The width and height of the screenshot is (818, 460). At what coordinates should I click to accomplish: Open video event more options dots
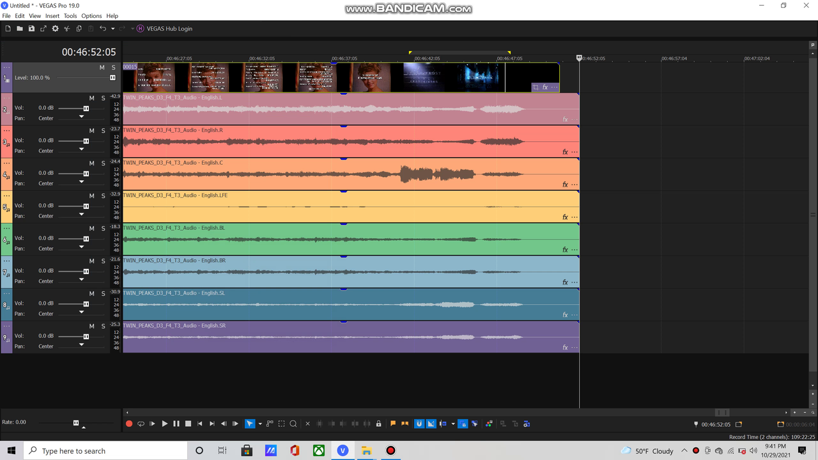[554, 88]
